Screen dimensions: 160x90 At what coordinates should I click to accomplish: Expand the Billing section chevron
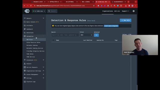43,78
